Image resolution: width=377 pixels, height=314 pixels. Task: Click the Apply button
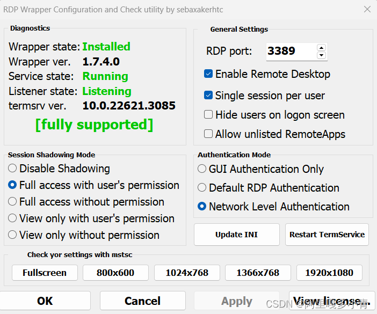(x=237, y=301)
